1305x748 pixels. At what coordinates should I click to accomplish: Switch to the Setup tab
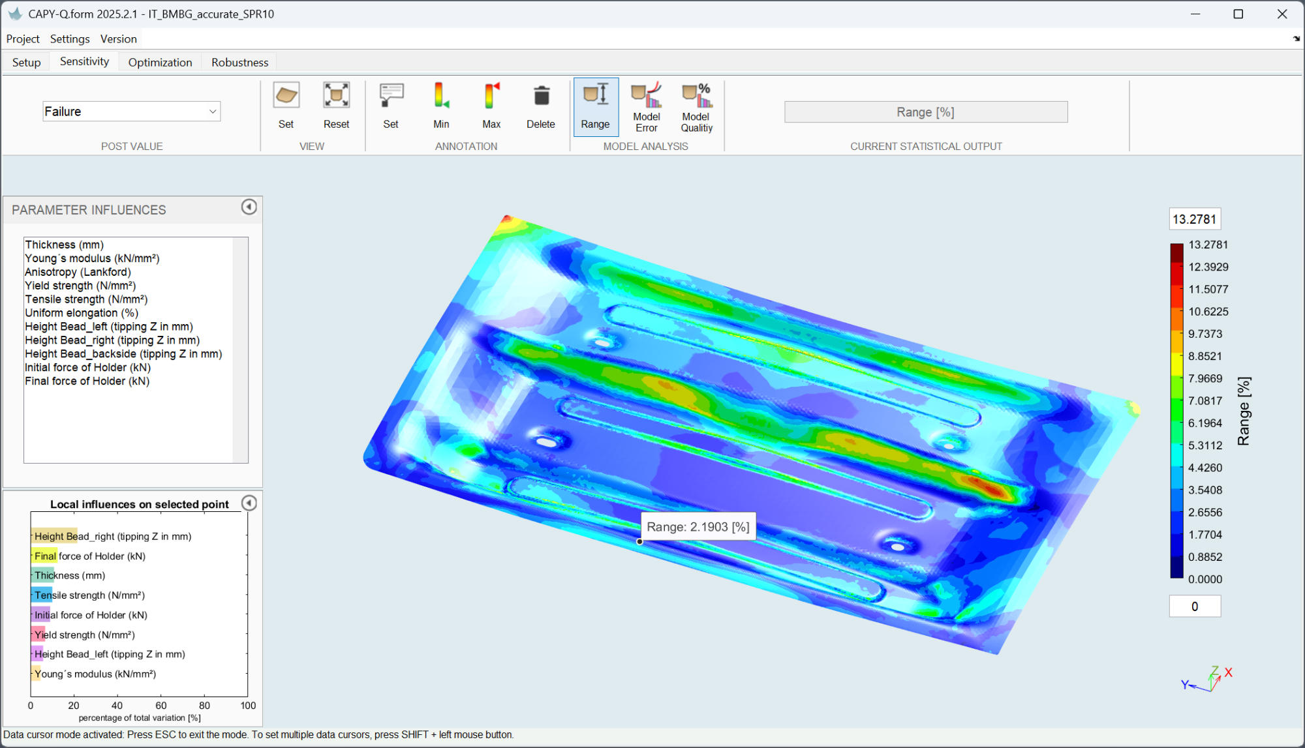27,63
